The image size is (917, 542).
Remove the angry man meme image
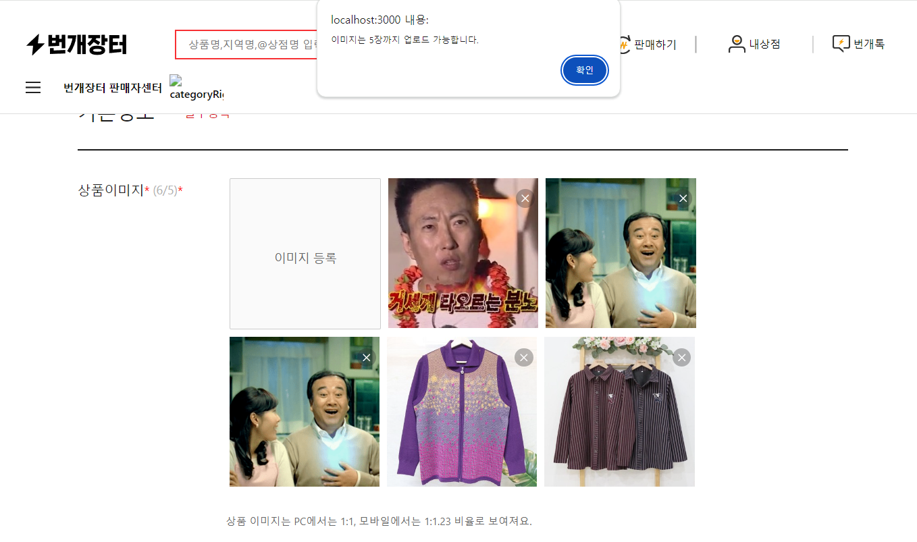point(525,198)
